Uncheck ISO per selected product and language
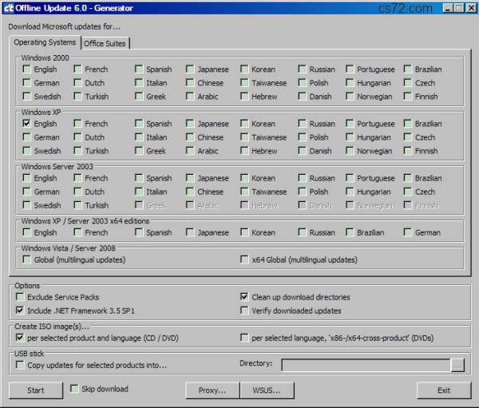 [x=20, y=338]
